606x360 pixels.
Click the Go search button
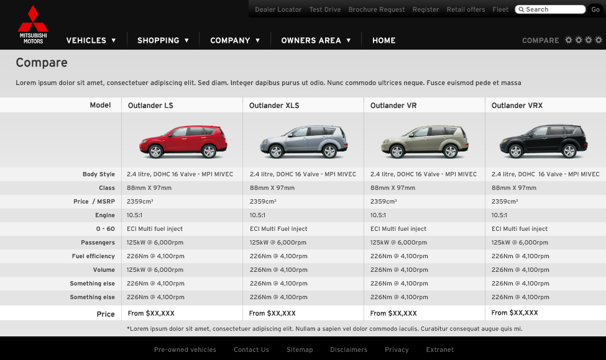595,10
